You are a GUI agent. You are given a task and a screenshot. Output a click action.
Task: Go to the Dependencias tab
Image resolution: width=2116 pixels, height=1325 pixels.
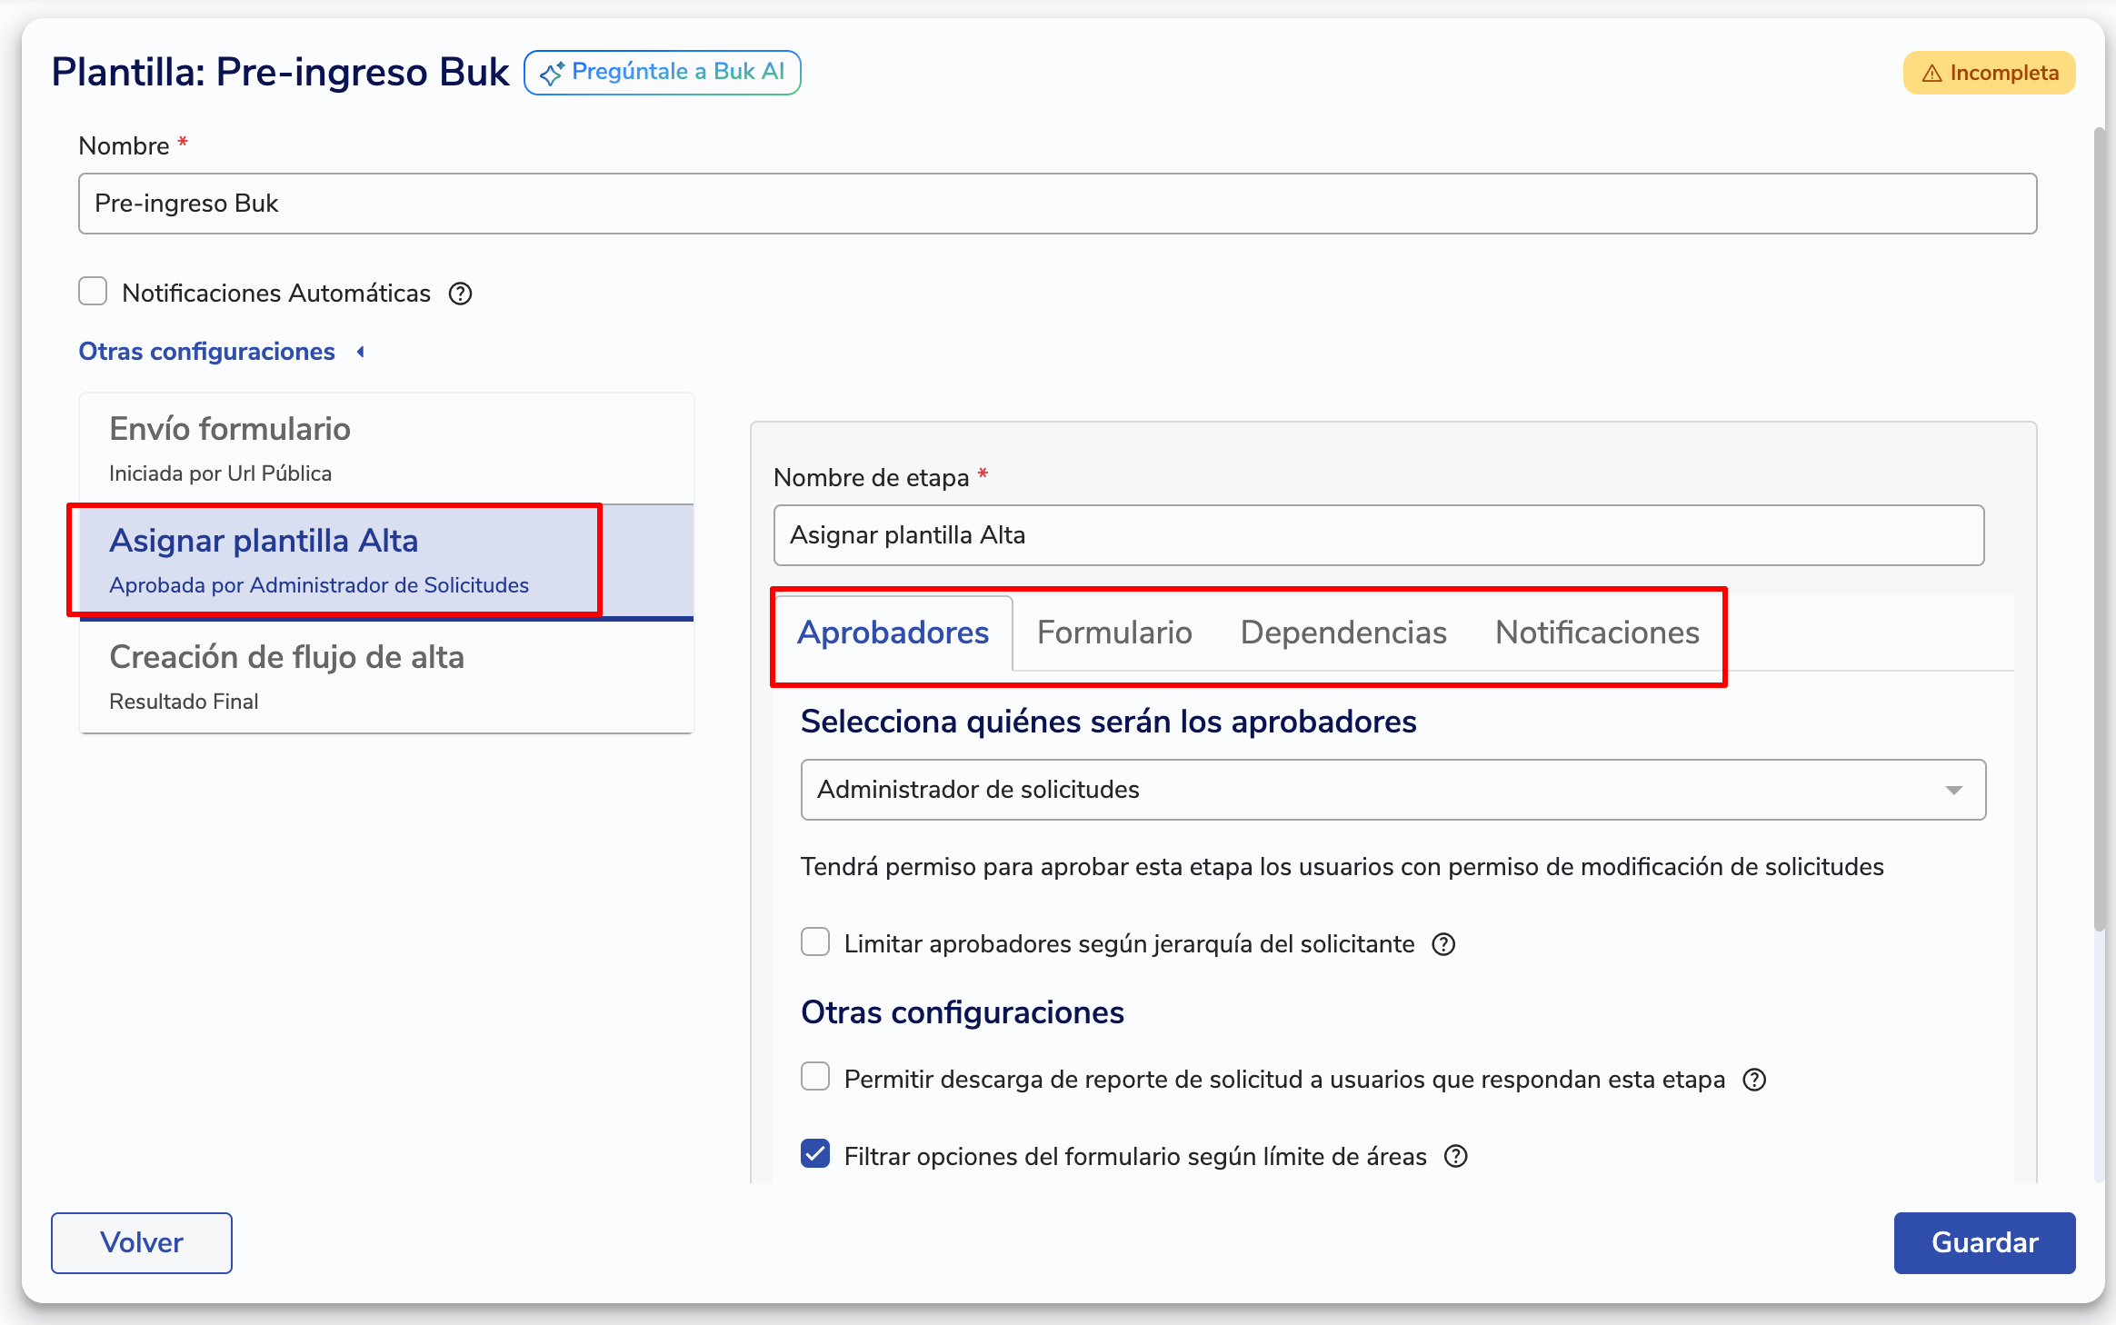(1342, 633)
